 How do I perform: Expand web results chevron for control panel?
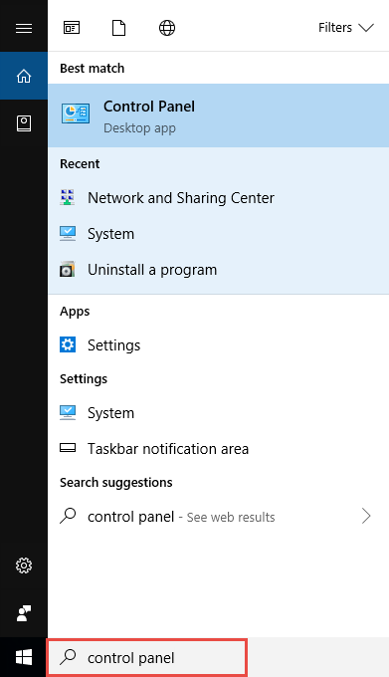point(366,516)
